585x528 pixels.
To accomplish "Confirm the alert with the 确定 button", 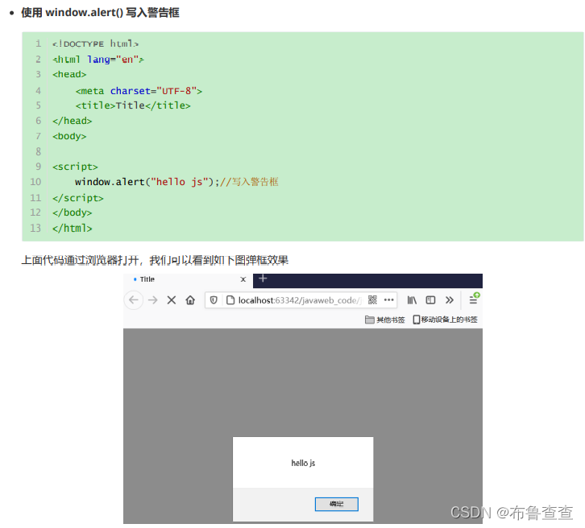I will pyautogui.click(x=337, y=504).
